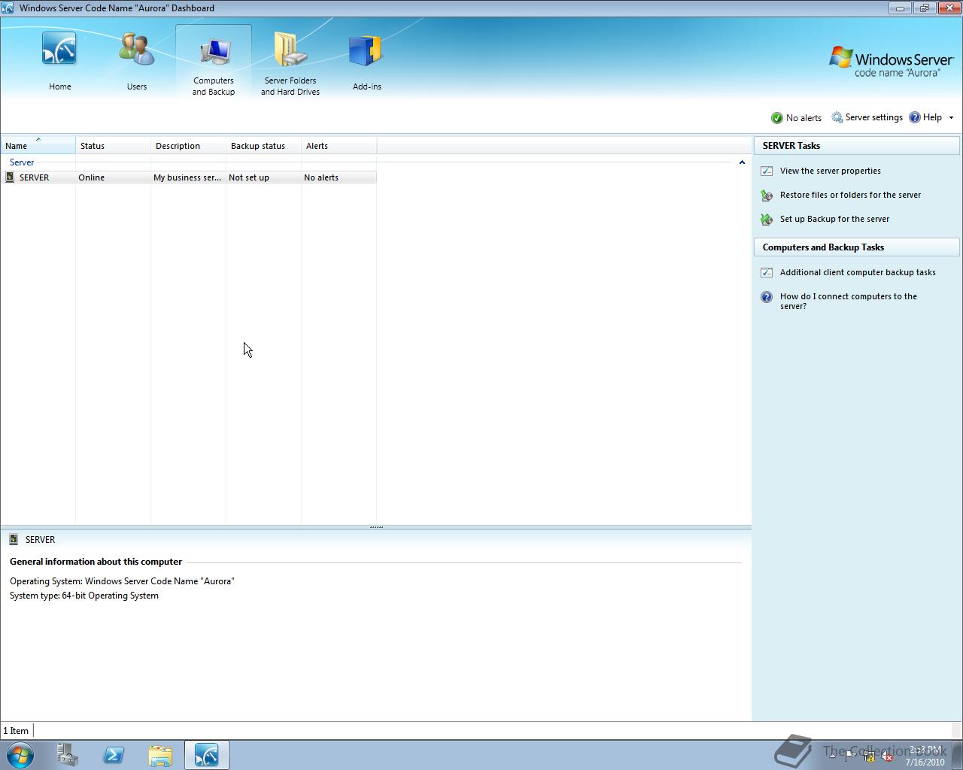Click the SERVER Tasks panel header
Image resolution: width=963 pixels, height=770 pixels.
(x=857, y=146)
